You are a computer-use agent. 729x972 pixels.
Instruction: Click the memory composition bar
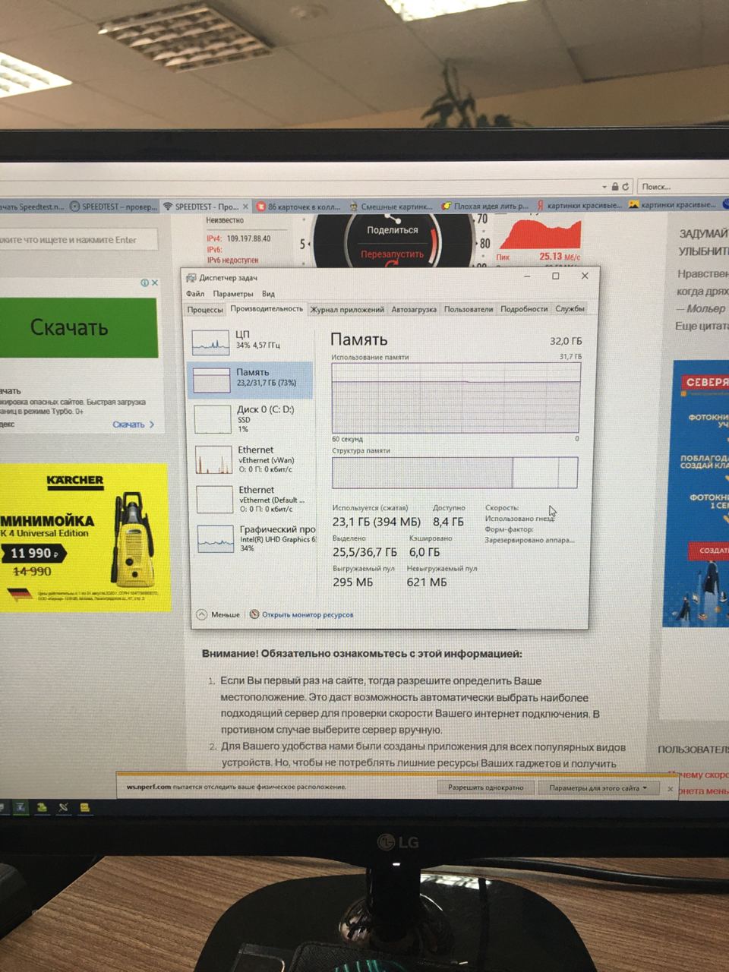455,472
